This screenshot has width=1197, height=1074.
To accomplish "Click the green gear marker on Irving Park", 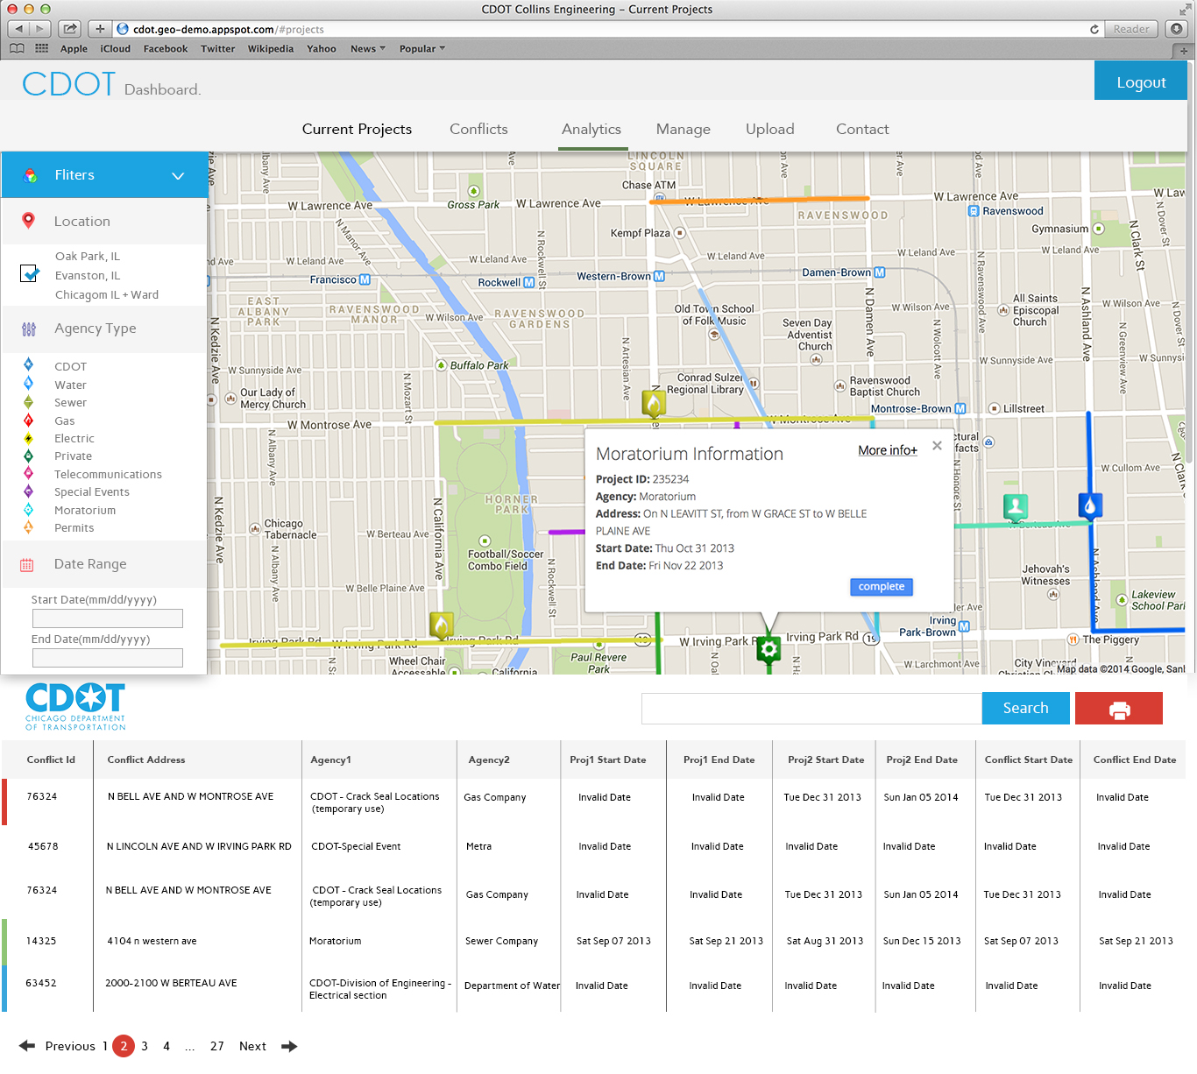I will click(768, 649).
